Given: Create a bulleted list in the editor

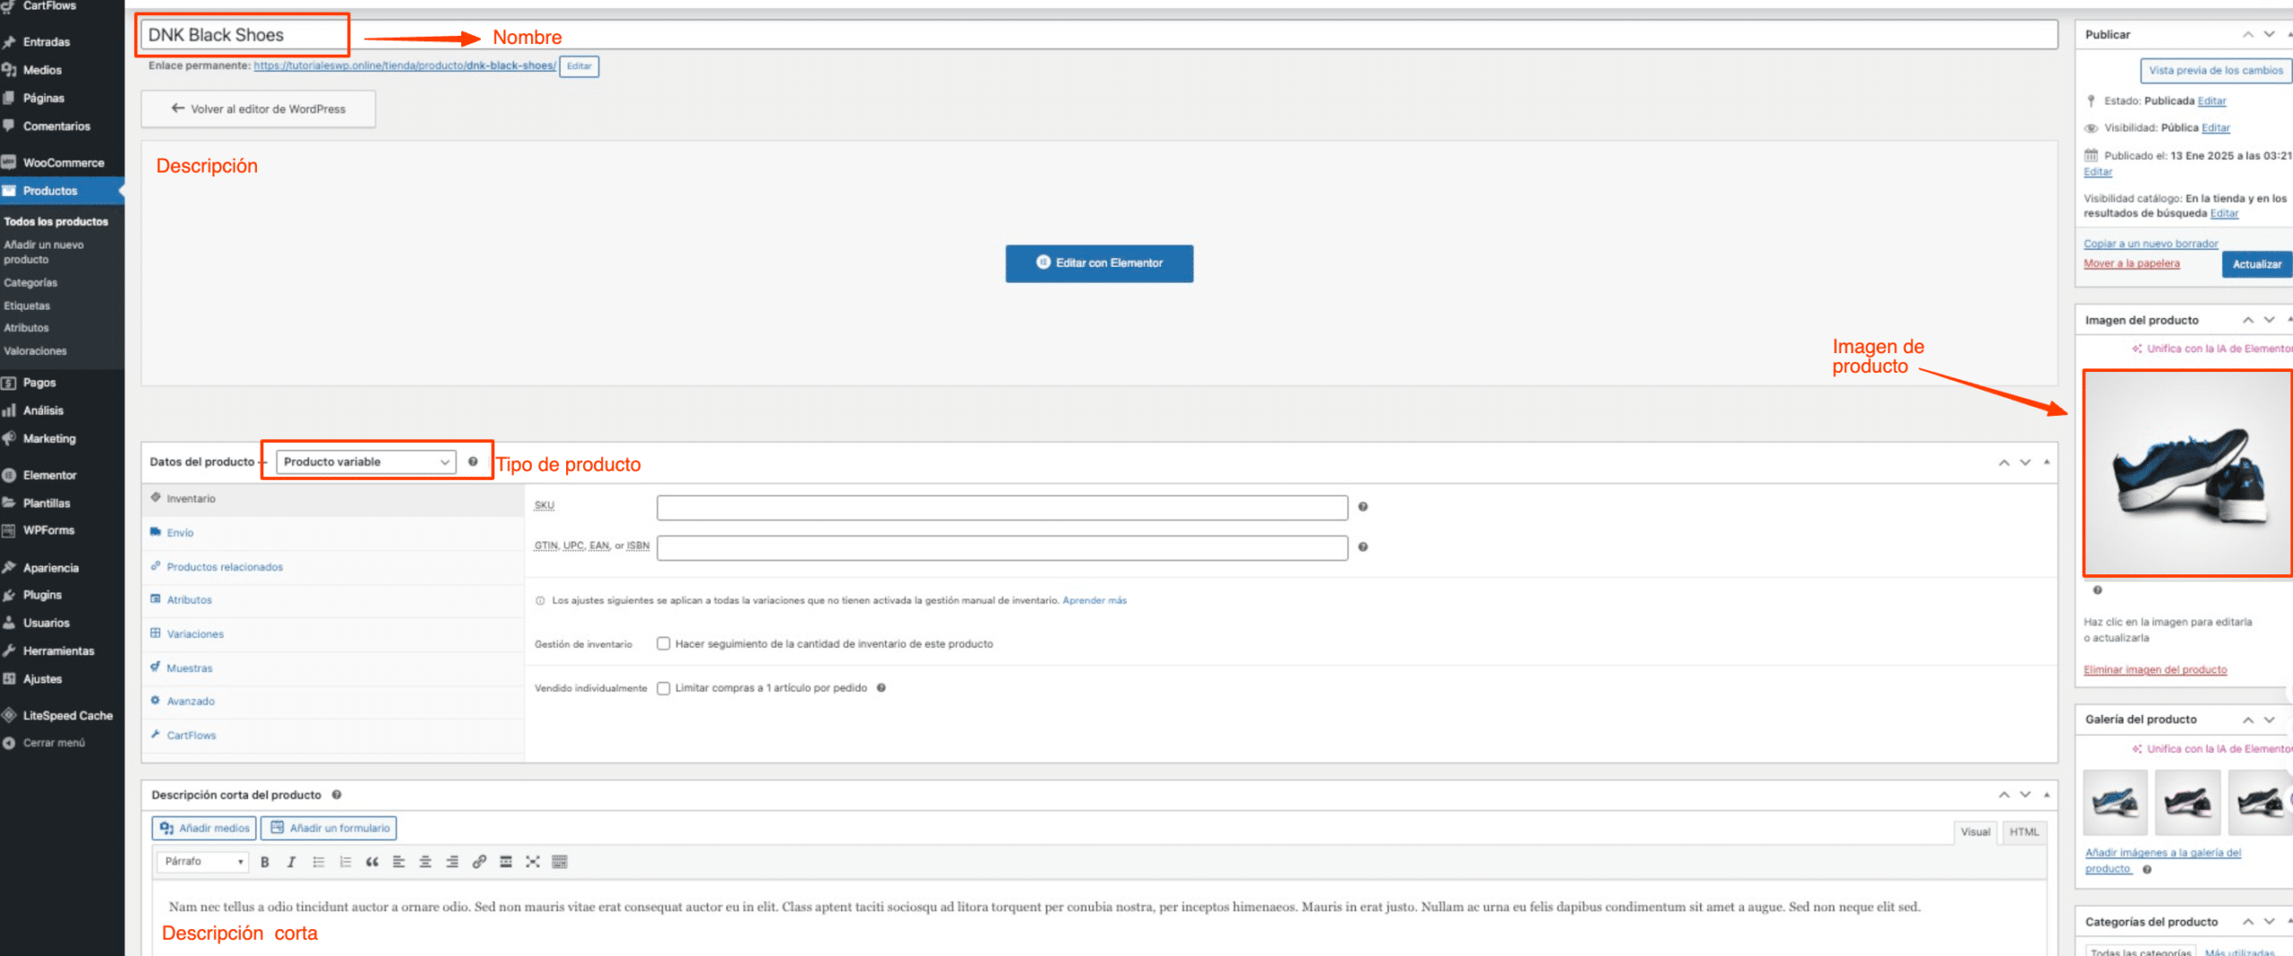Looking at the screenshot, I should click(318, 862).
